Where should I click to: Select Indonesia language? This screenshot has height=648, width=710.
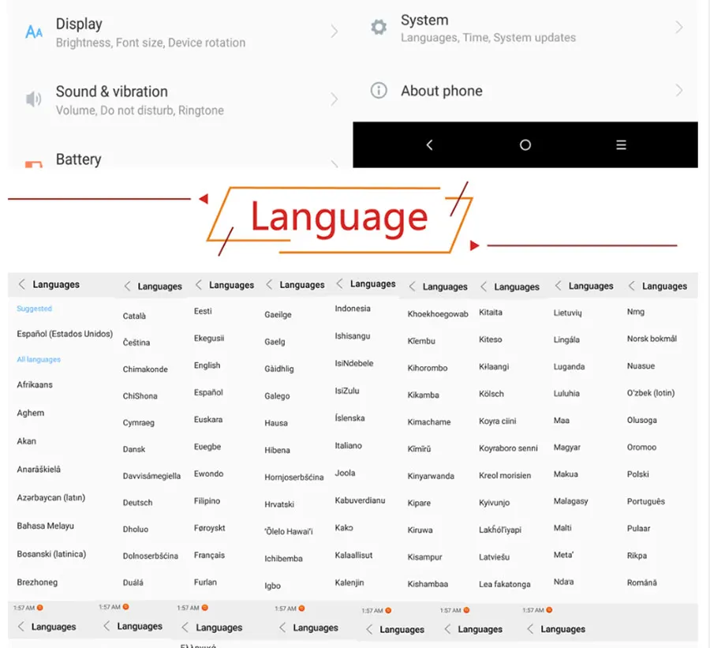point(353,309)
